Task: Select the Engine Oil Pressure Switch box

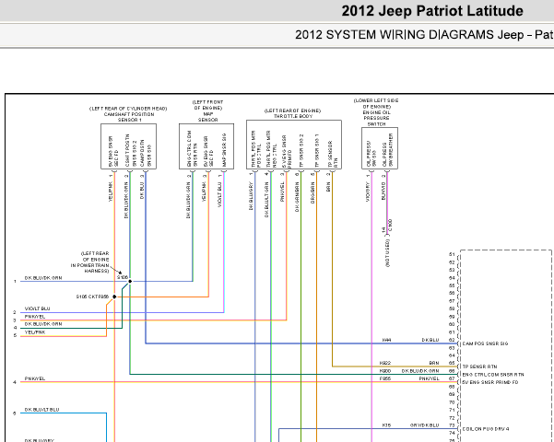Action: point(380,148)
